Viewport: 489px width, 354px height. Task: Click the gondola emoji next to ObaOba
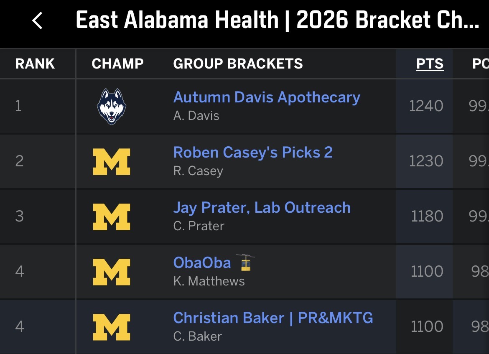pos(245,263)
